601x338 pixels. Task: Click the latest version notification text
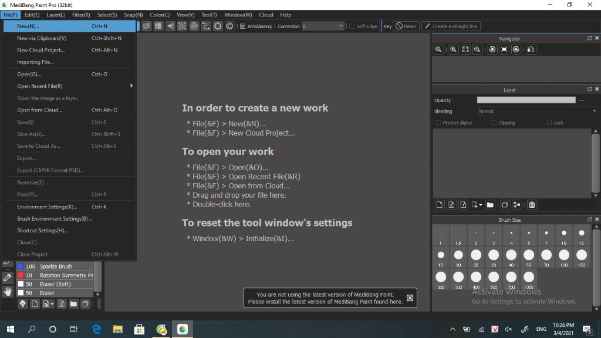[325, 298]
